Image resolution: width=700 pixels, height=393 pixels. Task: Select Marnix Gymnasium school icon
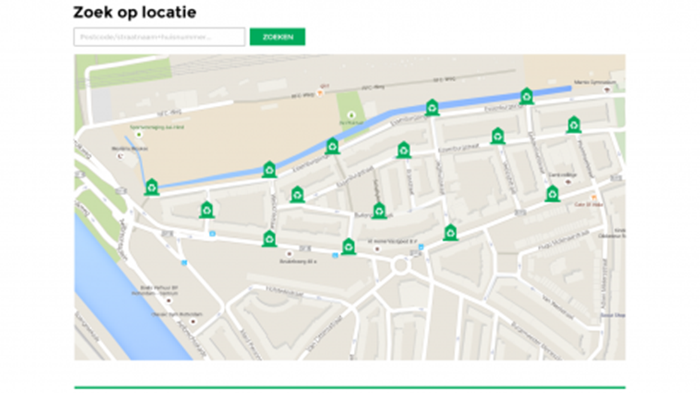point(607,90)
